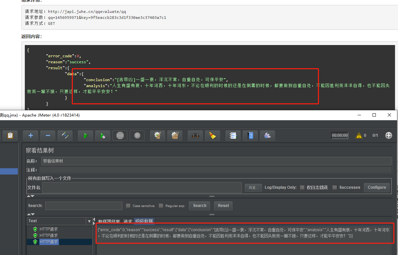Click the Paste clipboard toolbar icon
Image resolution: width=398 pixels, height=255 pixels.
click(x=10, y=135)
